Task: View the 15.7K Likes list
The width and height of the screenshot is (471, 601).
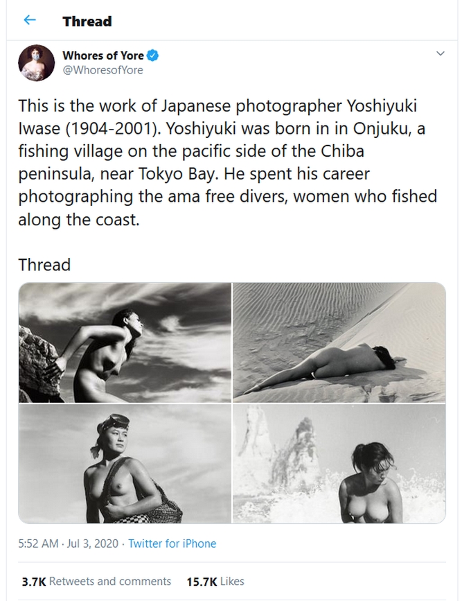Action: point(215,582)
